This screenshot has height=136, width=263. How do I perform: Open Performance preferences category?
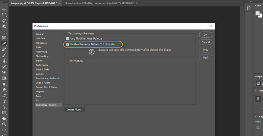point(41,65)
